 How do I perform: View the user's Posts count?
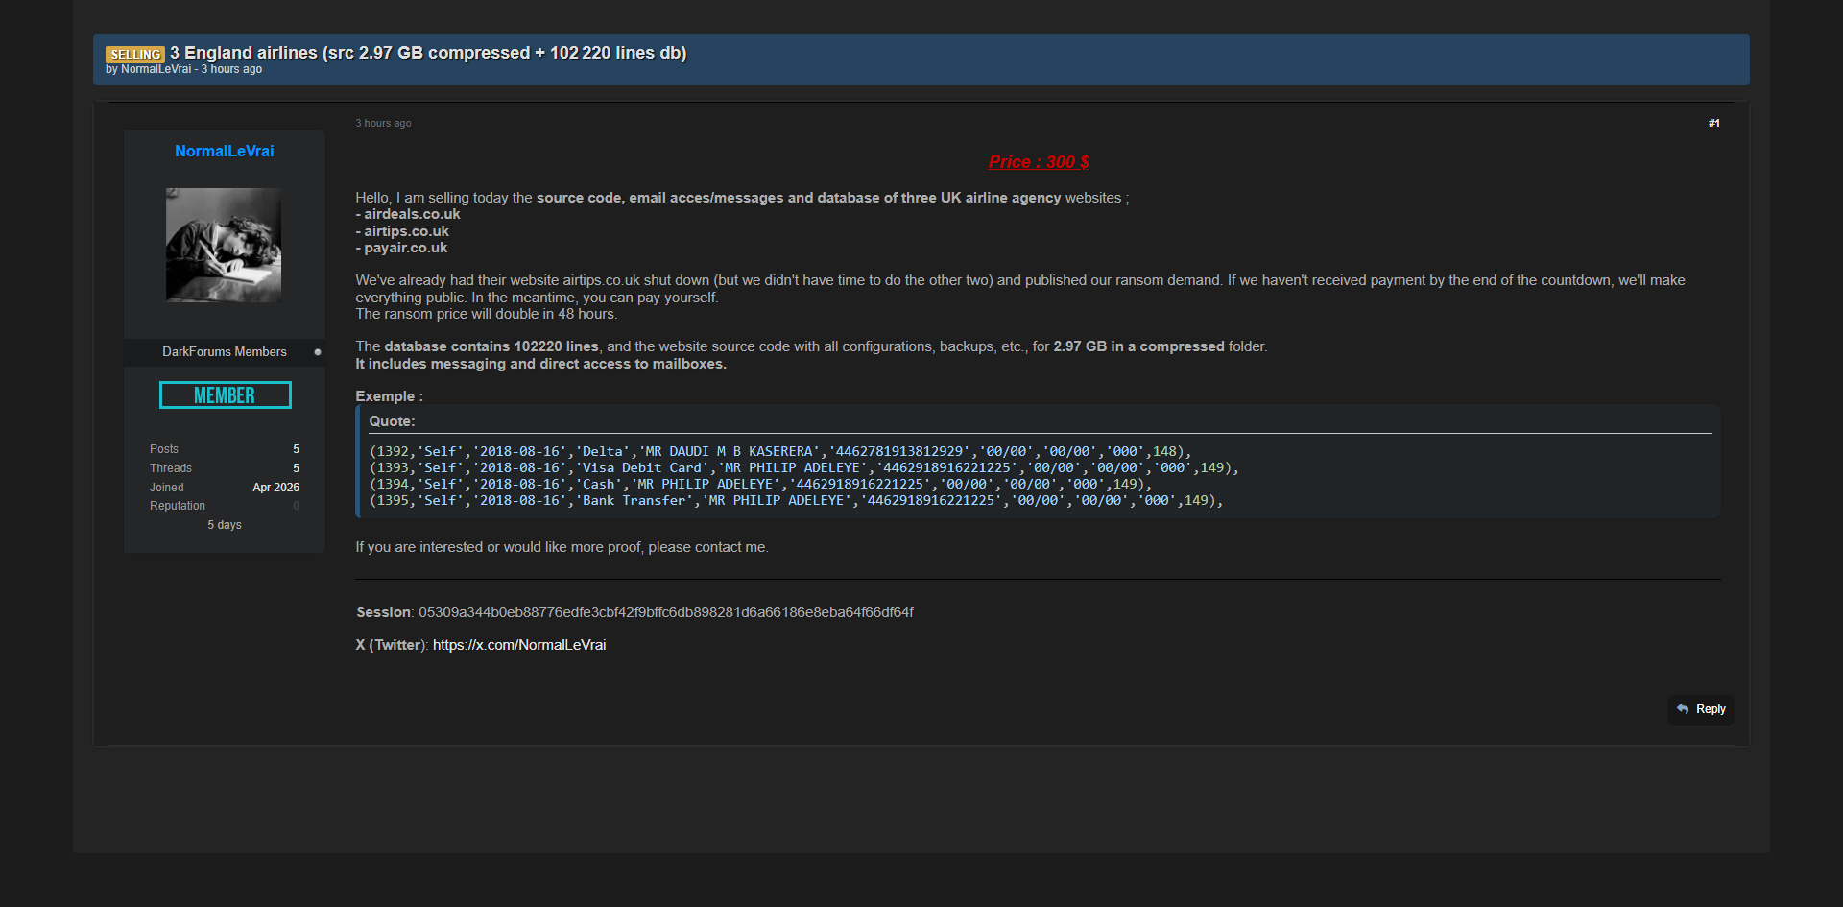296,449
